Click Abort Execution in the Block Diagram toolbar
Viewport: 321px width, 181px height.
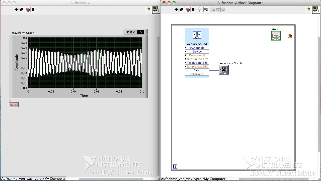188,10
